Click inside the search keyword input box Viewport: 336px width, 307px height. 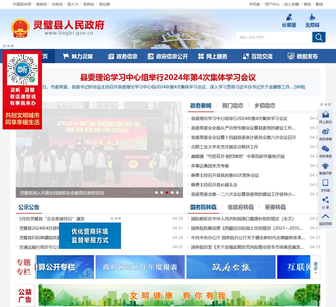click(274, 37)
